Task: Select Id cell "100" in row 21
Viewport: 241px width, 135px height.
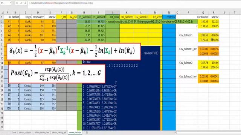Action: pos(8,108)
